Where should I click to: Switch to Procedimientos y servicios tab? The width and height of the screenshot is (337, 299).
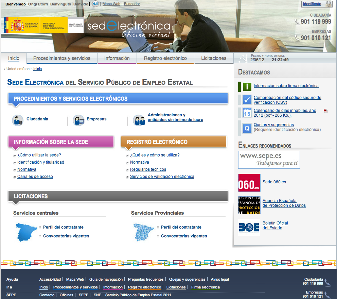click(x=62, y=58)
